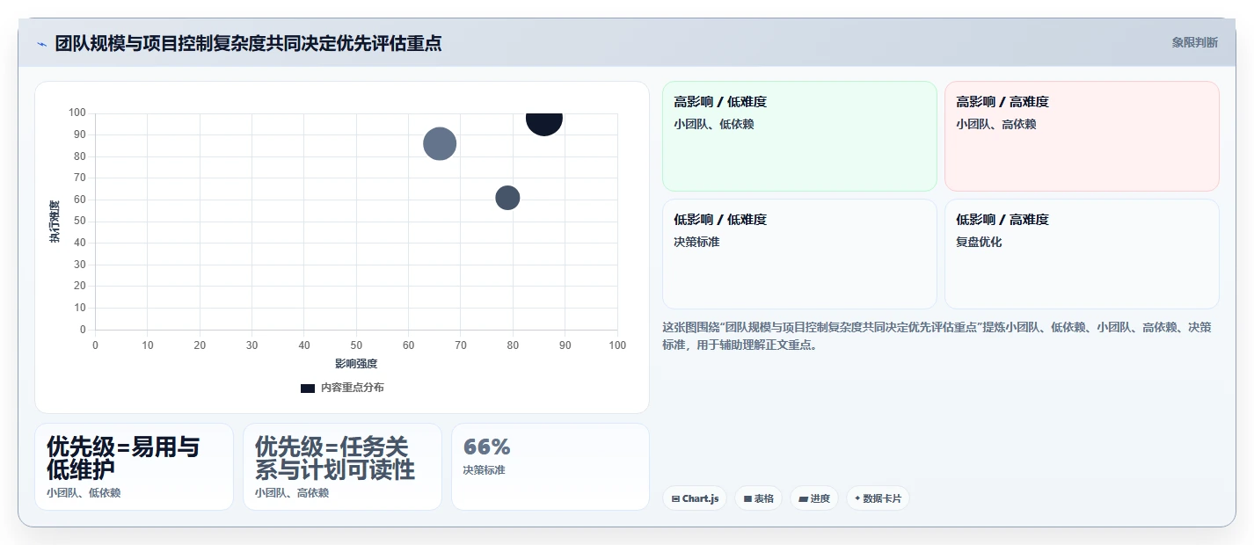Screen dimensions: 1254x545
Task: Click the description paragraph starting 这张图围绕
Action: tap(937, 336)
